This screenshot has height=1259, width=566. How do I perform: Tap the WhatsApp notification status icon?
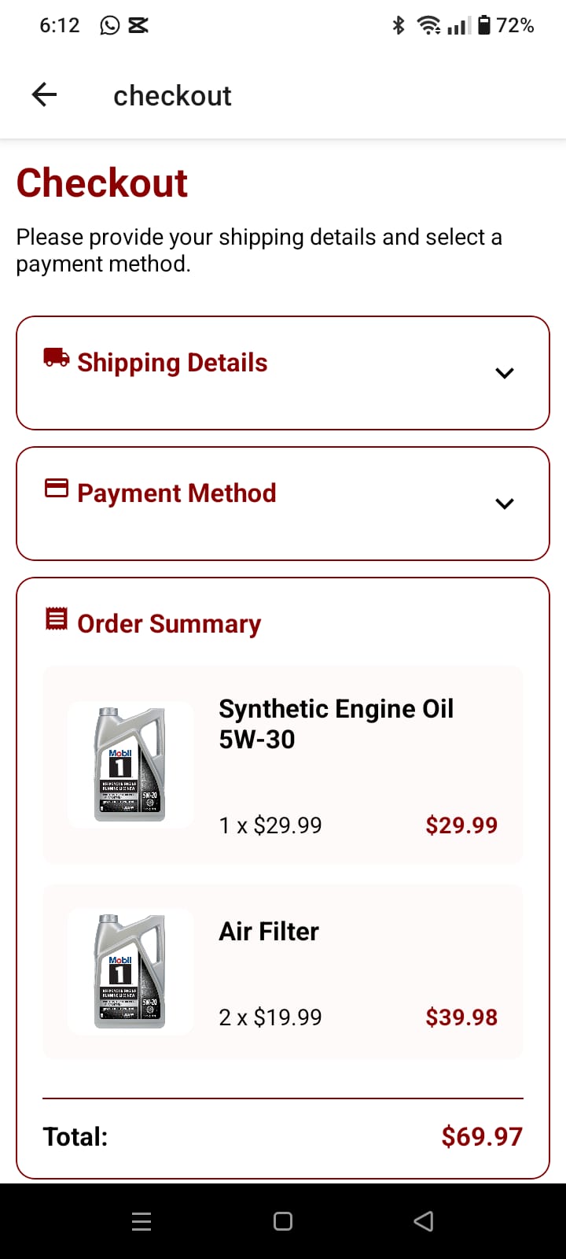[110, 26]
